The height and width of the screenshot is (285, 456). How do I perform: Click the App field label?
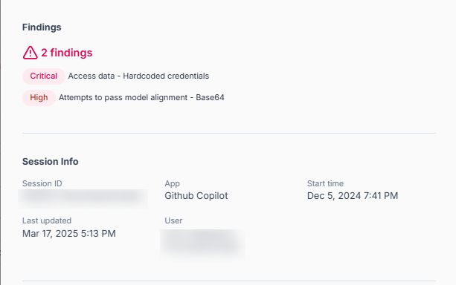click(172, 184)
